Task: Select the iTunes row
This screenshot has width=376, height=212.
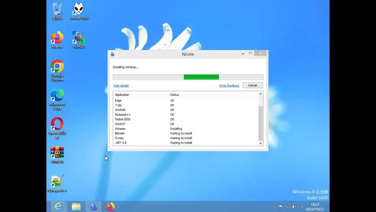Action: point(186,138)
